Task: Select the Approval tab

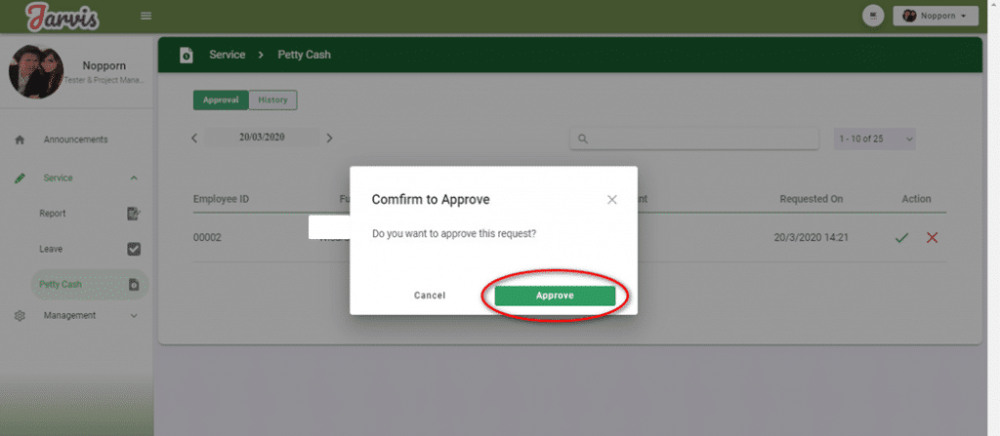Action: point(220,99)
